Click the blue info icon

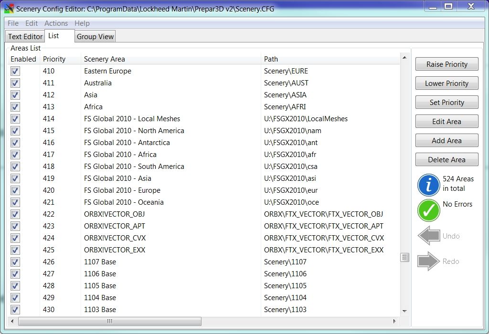[x=428, y=185]
